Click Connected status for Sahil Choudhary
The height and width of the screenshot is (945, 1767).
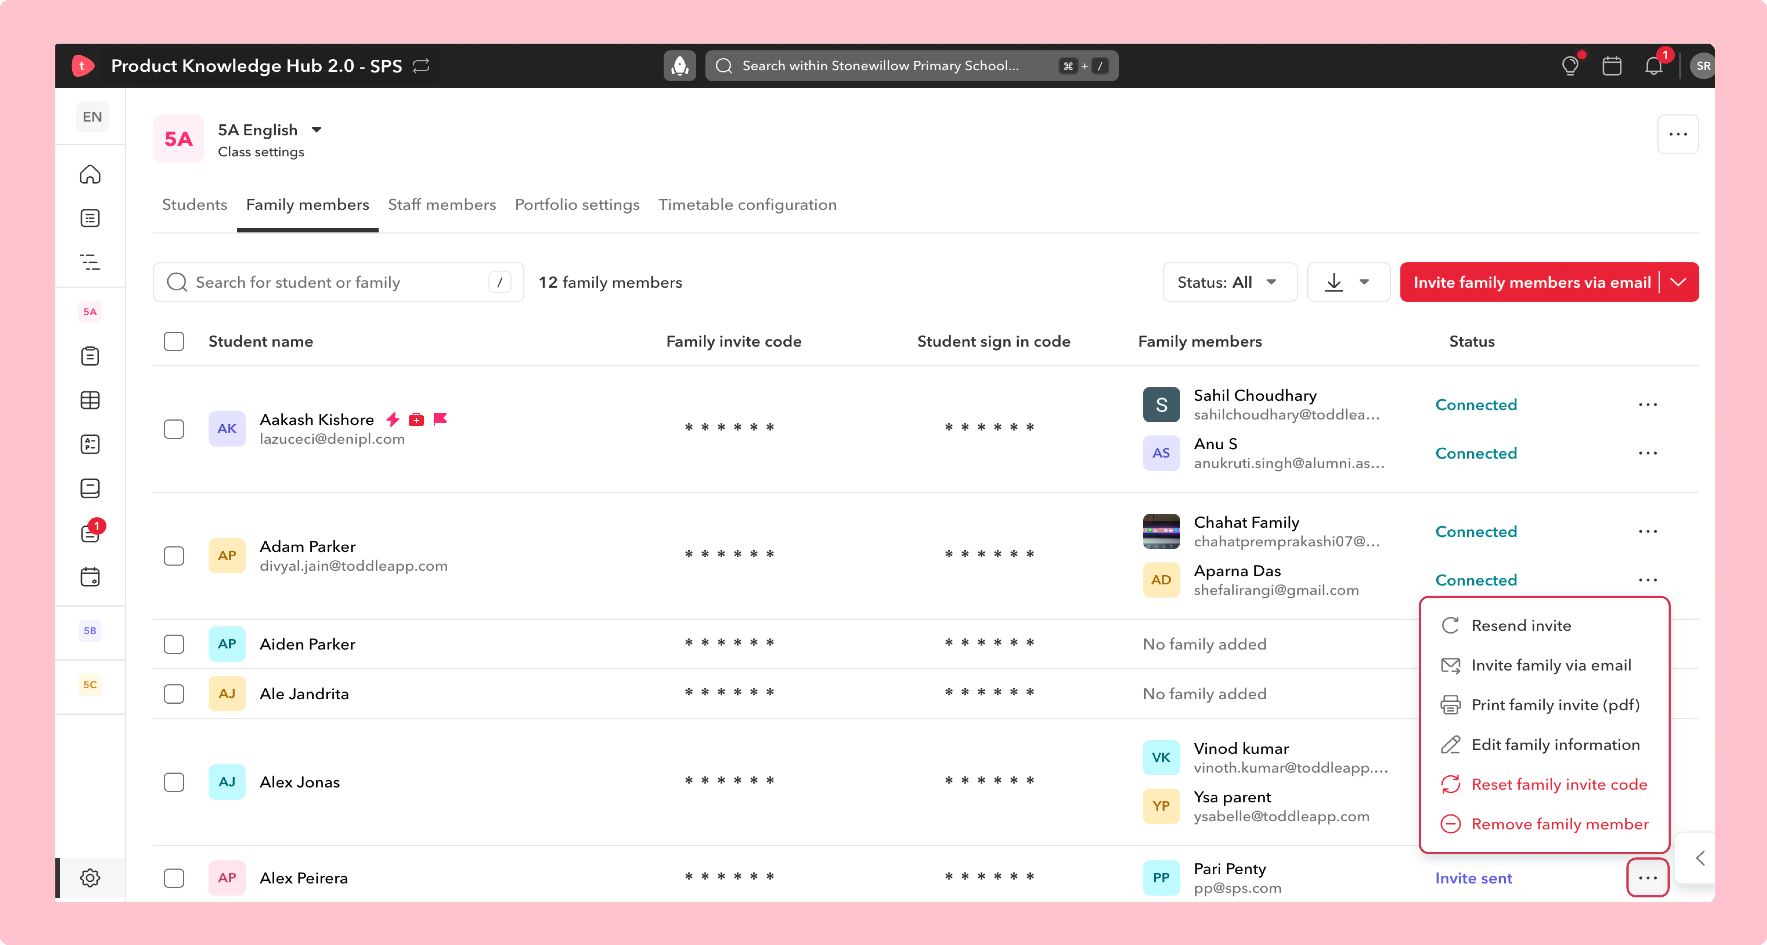[x=1476, y=405]
